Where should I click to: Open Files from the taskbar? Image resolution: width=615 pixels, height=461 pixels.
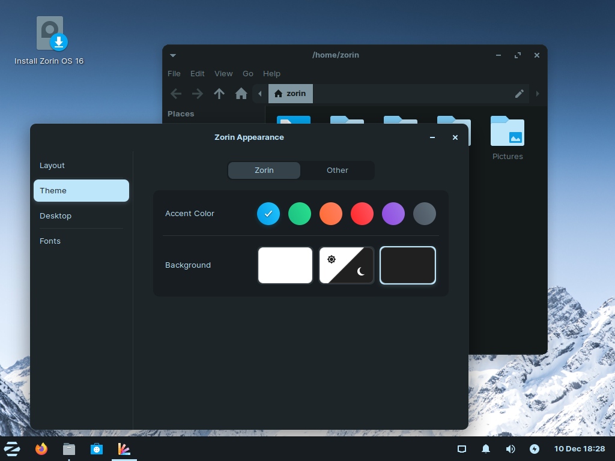point(69,449)
